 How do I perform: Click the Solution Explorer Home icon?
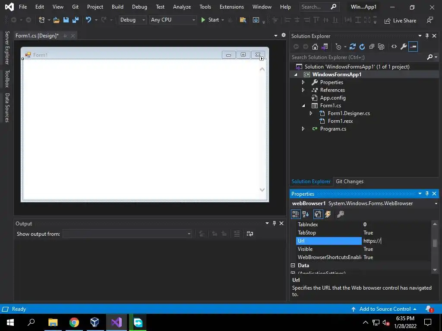coord(315,47)
